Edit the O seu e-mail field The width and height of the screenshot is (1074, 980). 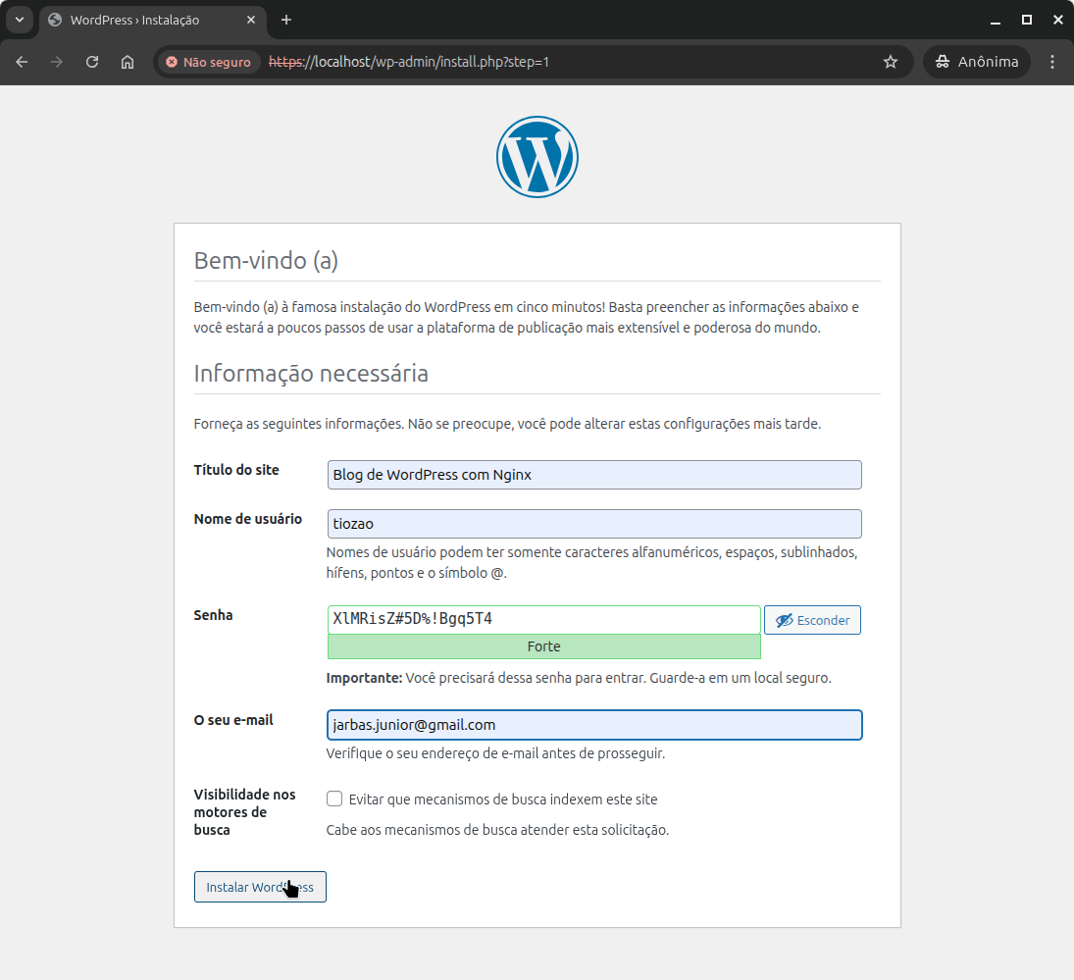(593, 725)
